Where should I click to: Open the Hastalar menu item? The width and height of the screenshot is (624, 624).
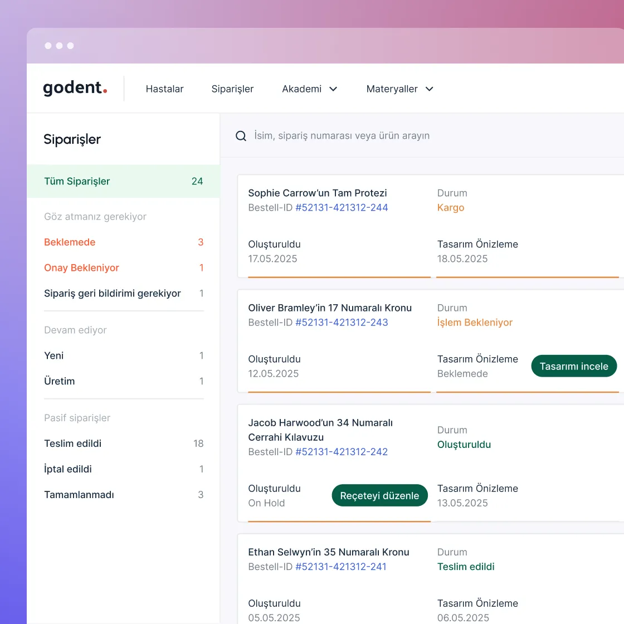(164, 89)
